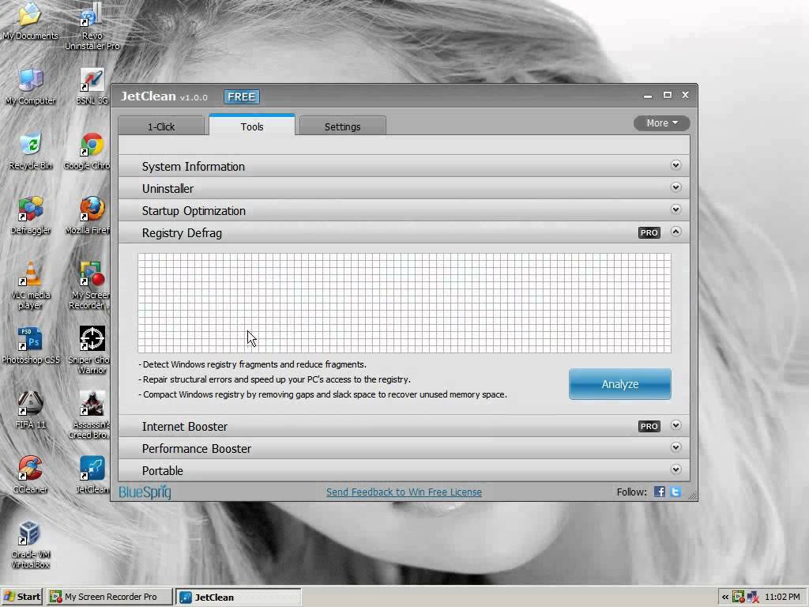Launch FIFA 11 desktop shortcut
Screen dimensions: 809x607
click(x=30, y=410)
